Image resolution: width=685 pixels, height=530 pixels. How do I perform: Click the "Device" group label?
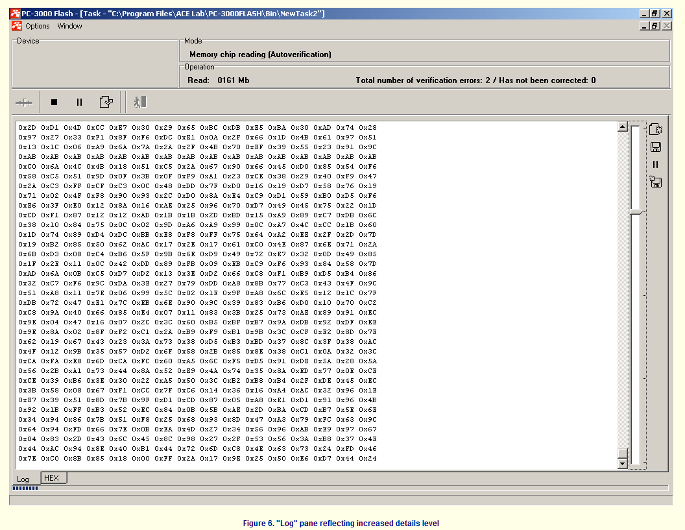click(28, 41)
